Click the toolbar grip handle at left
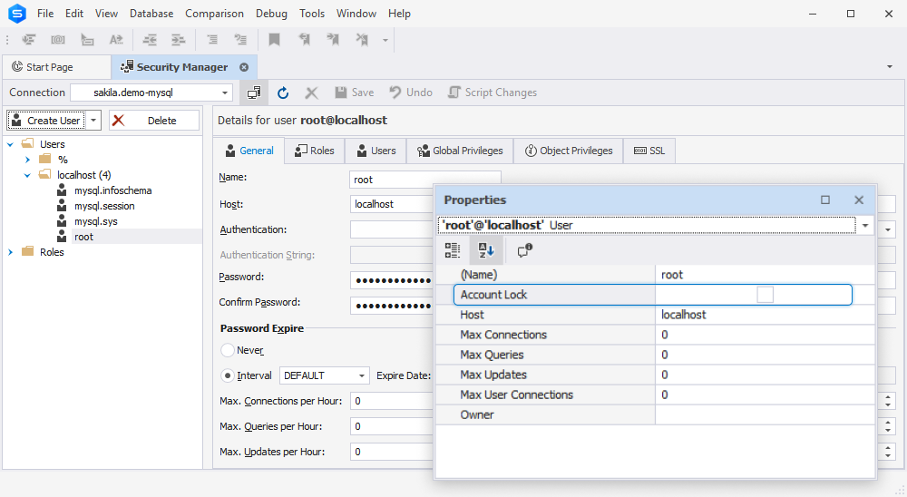This screenshot has width=907, height=497. point(7,40)
